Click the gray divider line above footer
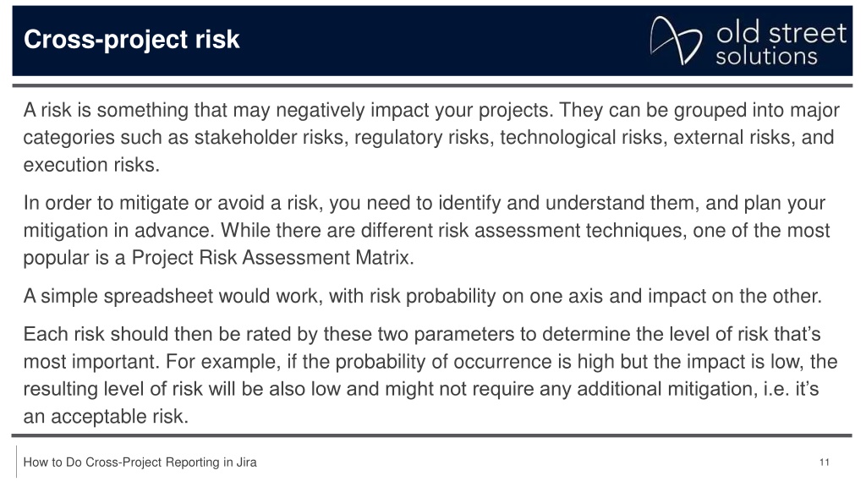Screen dimensions: 866x487 [432, 435]
